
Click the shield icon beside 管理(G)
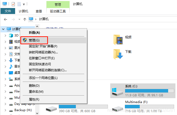(25, 40)
